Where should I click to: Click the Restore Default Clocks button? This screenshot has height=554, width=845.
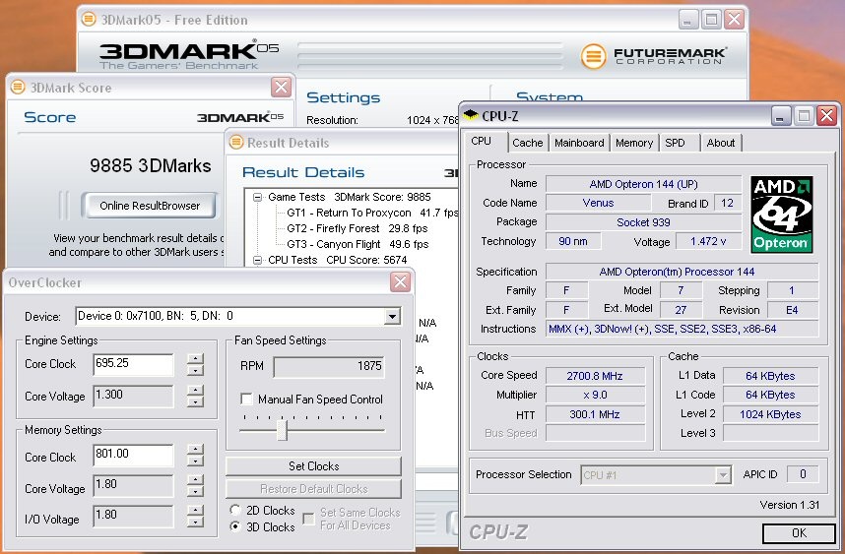[313, 489]
